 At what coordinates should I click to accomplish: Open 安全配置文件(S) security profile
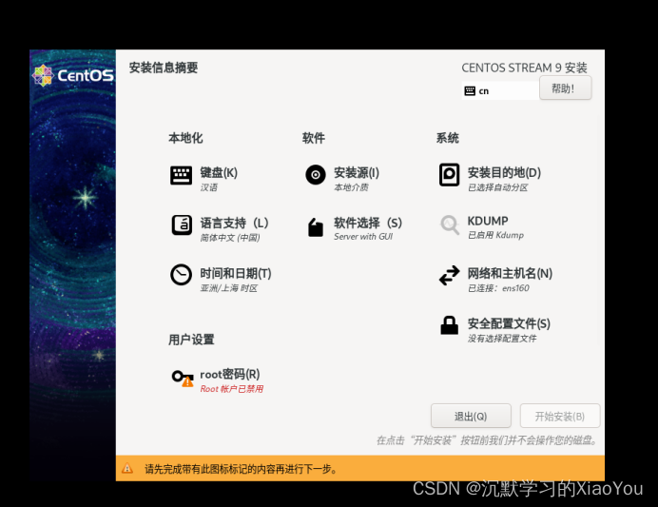tap(509, 323)
